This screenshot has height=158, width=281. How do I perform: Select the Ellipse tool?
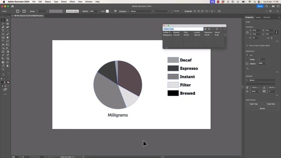click(3, 34)
